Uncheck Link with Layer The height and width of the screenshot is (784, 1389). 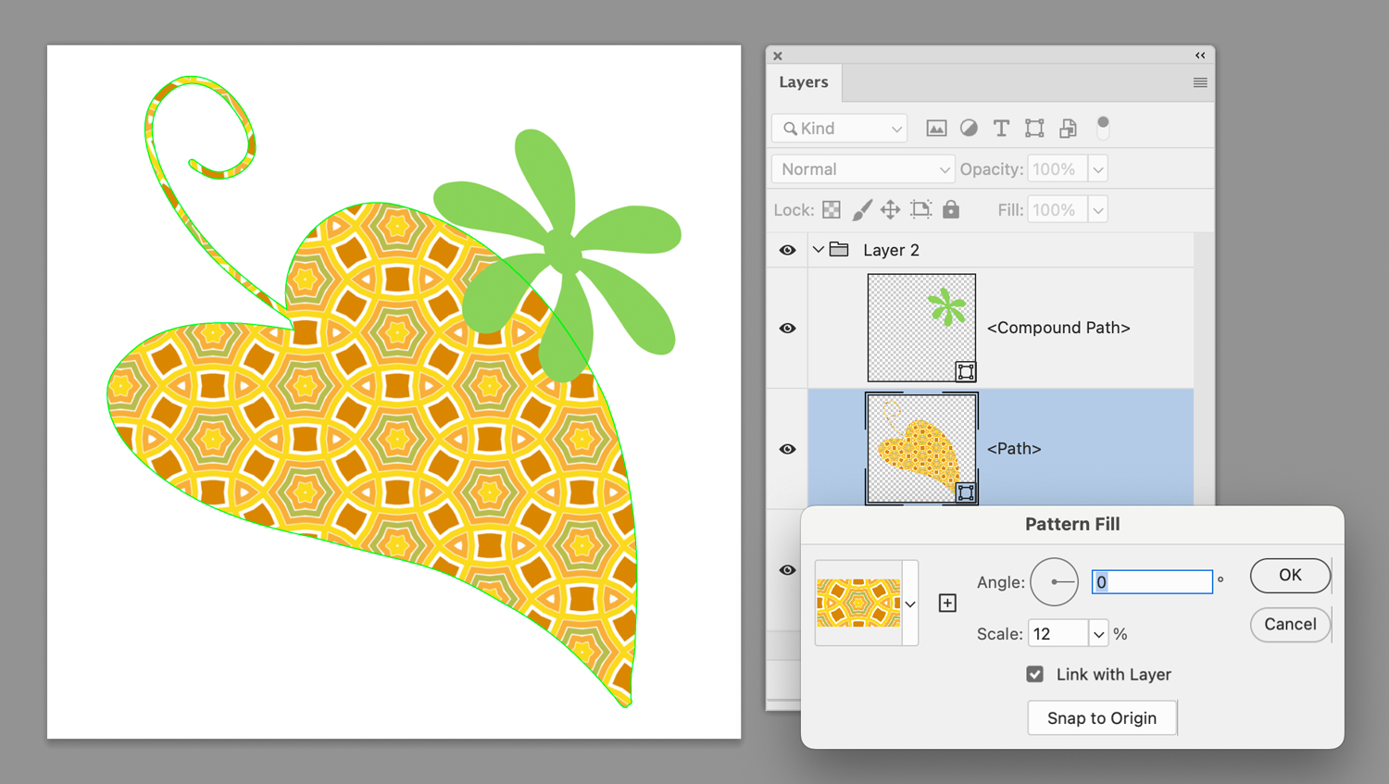[x=1035, y=674]
